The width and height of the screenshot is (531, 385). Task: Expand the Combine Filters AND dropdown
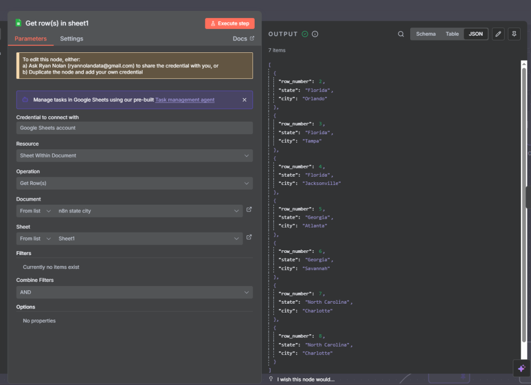(x=134, y=292)
